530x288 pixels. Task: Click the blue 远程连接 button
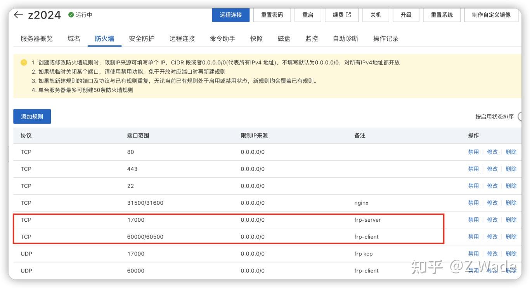point(230,15)
